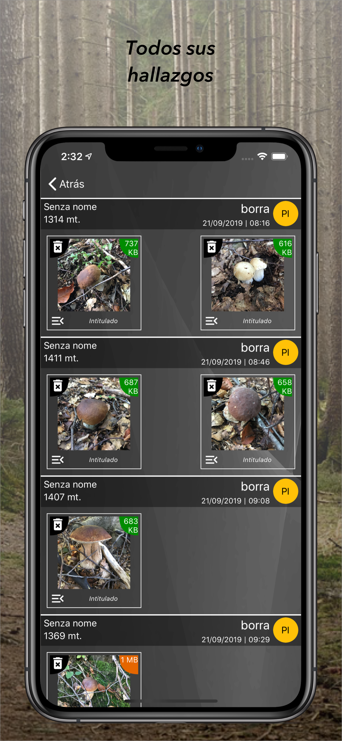
Task: Go back with the Atrás button
Action: pos(66,184)
